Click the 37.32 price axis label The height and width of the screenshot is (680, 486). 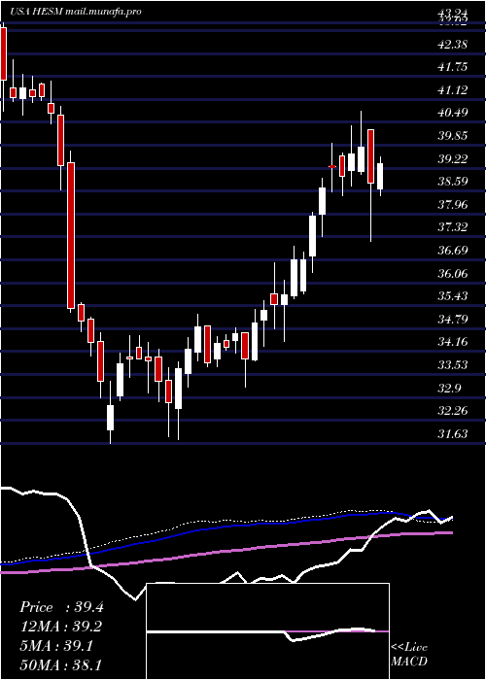pyautogui.click(x=452, y=226)
